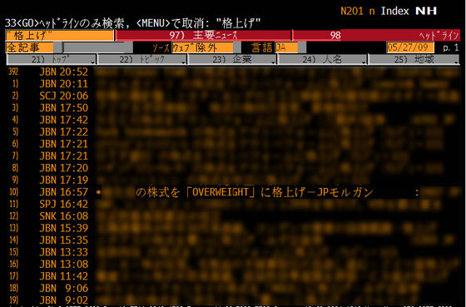This screenshot has height=307, width=466.
Task: Open headline 2) SCJ 20:06
Action: click(x=233, y=96)
